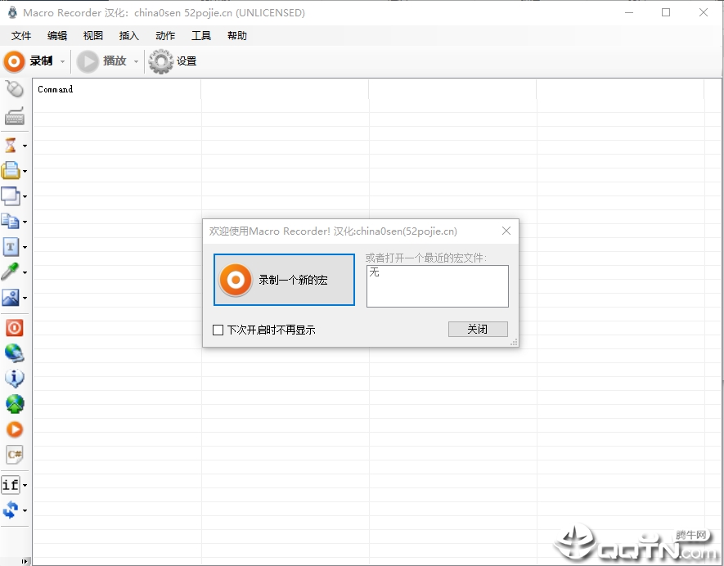This screenshot has width=724, height=566.
Task: Click the globe with monitor network icon
Action: (x=14, y=353)
